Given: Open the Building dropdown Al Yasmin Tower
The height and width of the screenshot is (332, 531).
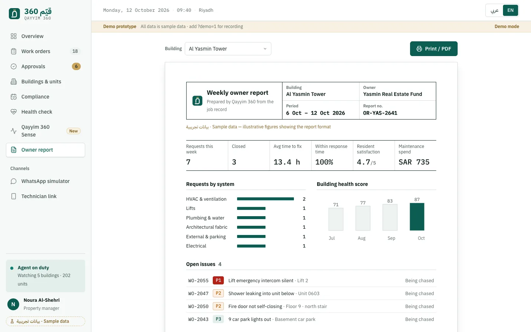Looking at the screenshot, I should (x=228, y=49).
